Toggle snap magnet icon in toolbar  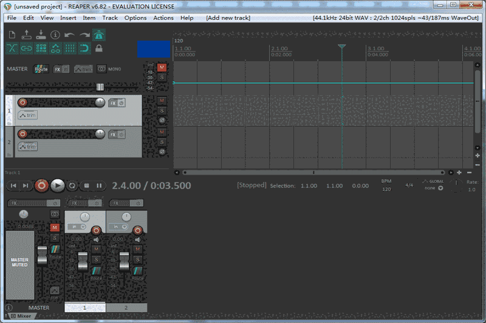(x=84, y=48)
